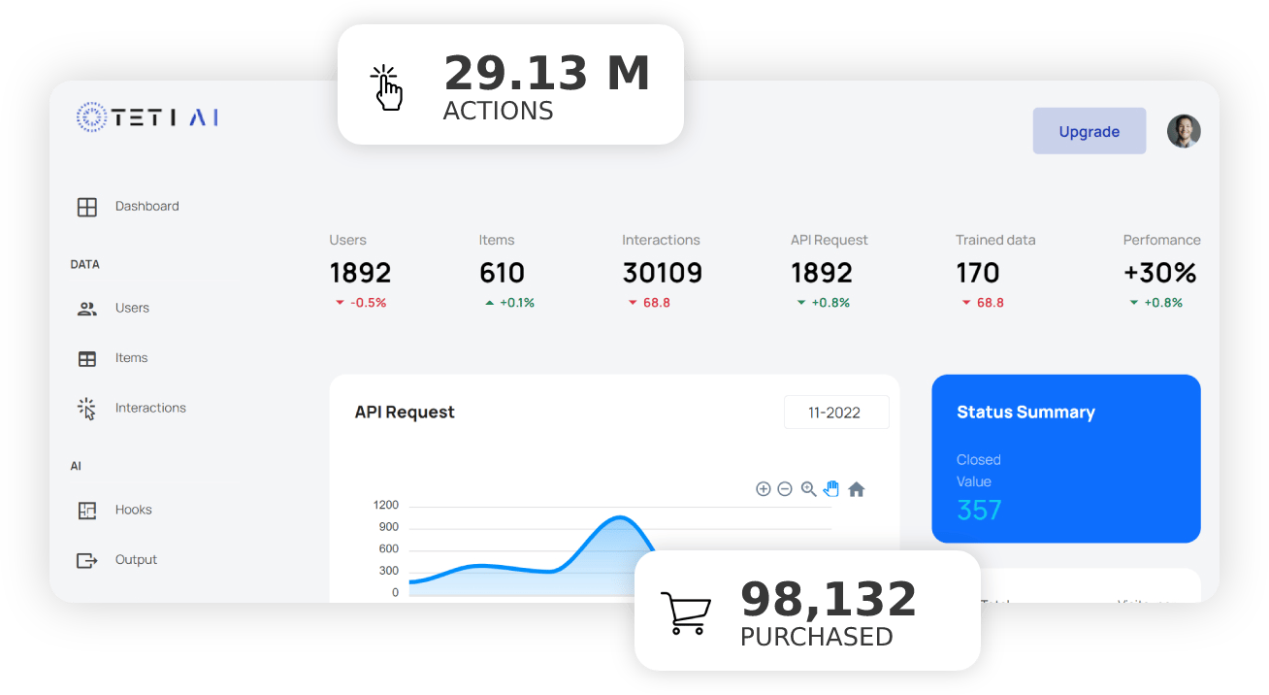Image resolution: width=1269 pixels, height=695 pixels.
Task: Click the Output exit icon in sidebar
Action: click(x=87, y=560)
